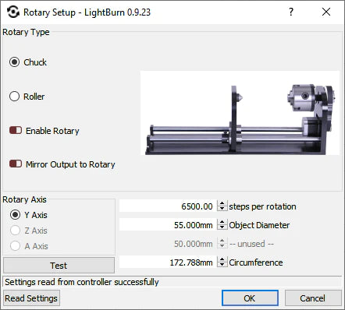Decrease Object Diameter with down arrow
Viewport: 345px width, 310px height.
(222, 227)
